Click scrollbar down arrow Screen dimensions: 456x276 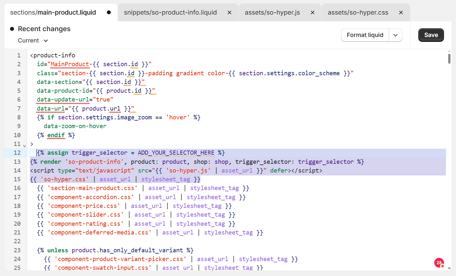[x=449, y=268]
